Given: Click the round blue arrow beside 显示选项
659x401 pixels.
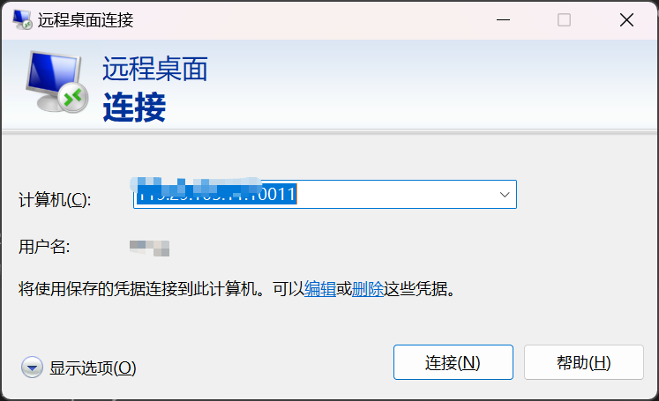Looking at the screenshot, I should pyautogui.click(x=32, y=368).
